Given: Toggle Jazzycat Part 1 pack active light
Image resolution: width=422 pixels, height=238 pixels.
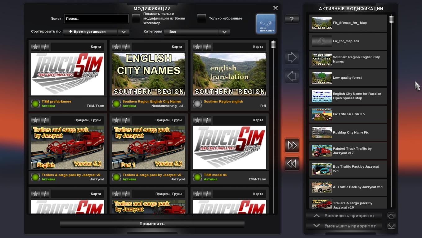Looking at the screenshot, I should [x=116, y=177].
